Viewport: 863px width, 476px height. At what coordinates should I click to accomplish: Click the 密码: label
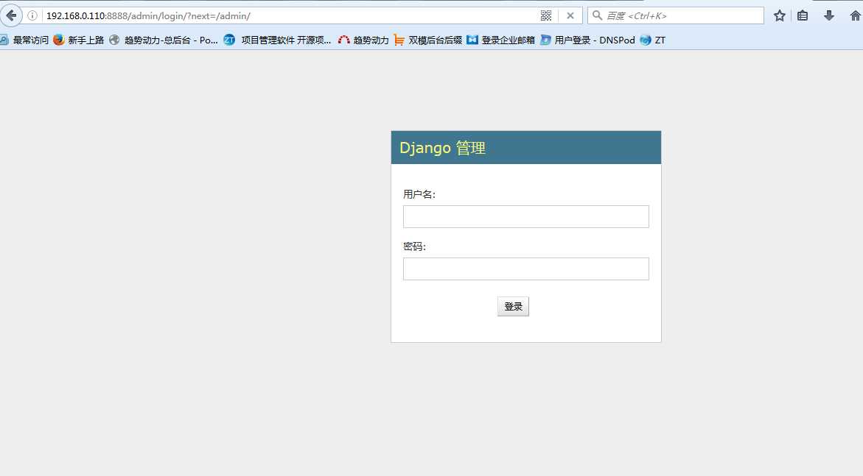pos(414,246)
